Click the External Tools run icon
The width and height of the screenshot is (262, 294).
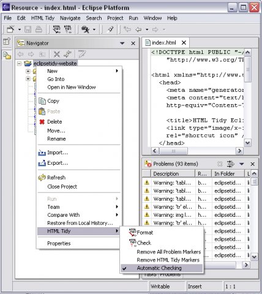point(86,29)
